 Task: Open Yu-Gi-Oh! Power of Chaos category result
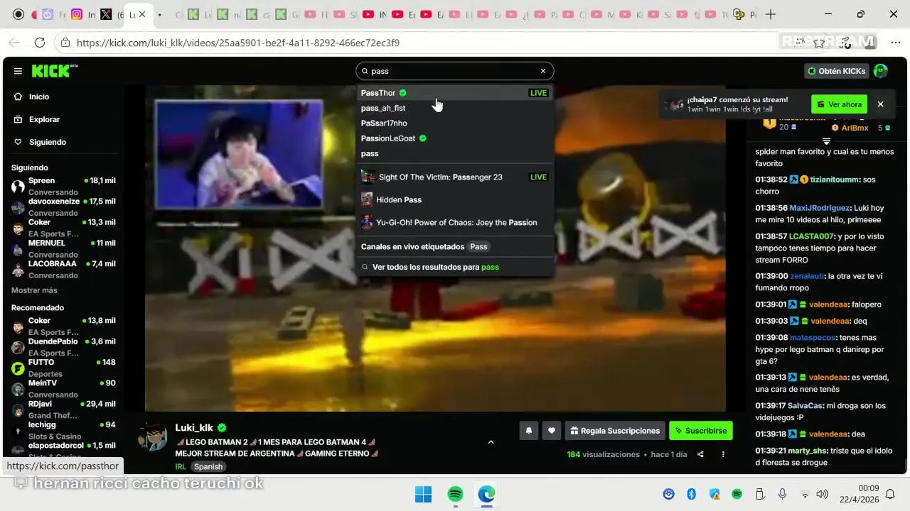[x=454, y=222]
